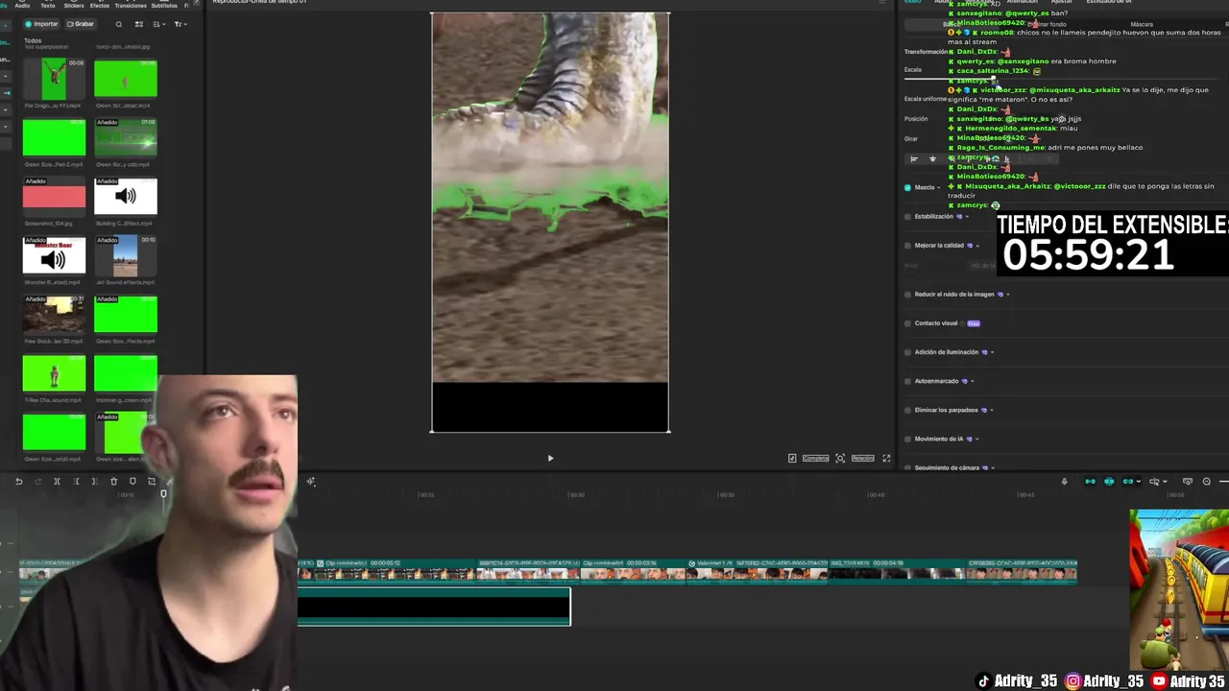Expand the Reducir el ruido section arrow

[1008, 295]
